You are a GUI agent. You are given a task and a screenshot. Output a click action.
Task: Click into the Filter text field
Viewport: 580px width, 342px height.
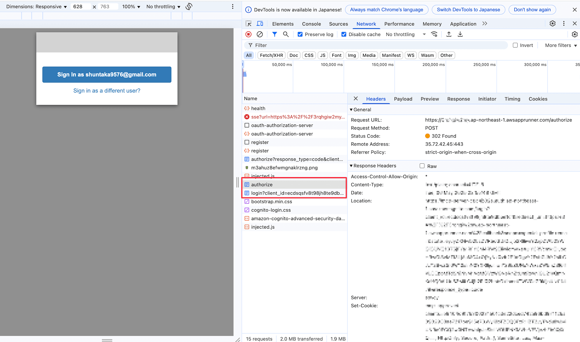click(x=376, y=45)
